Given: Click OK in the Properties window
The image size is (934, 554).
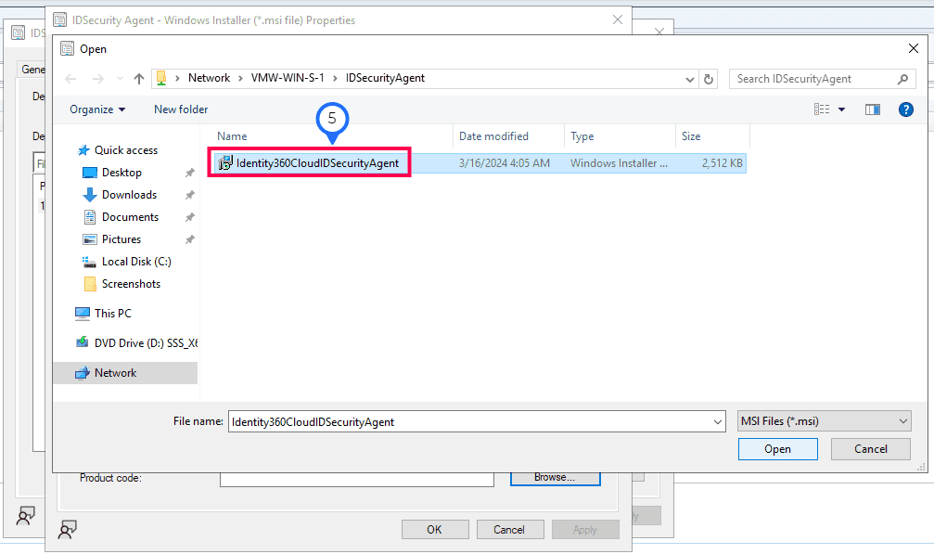Looking at the screenshot, I should pos(434,530).
